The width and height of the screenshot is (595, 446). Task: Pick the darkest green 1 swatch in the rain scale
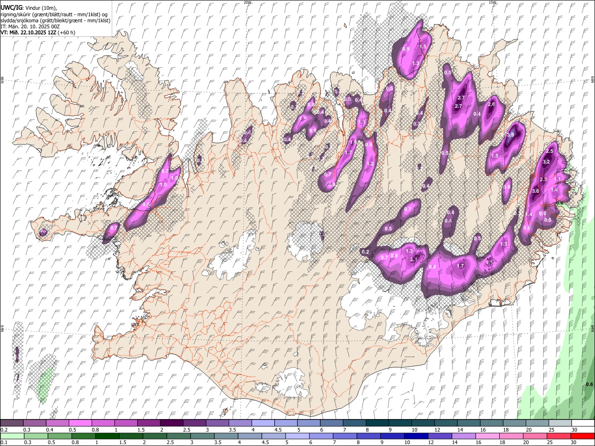107,436
